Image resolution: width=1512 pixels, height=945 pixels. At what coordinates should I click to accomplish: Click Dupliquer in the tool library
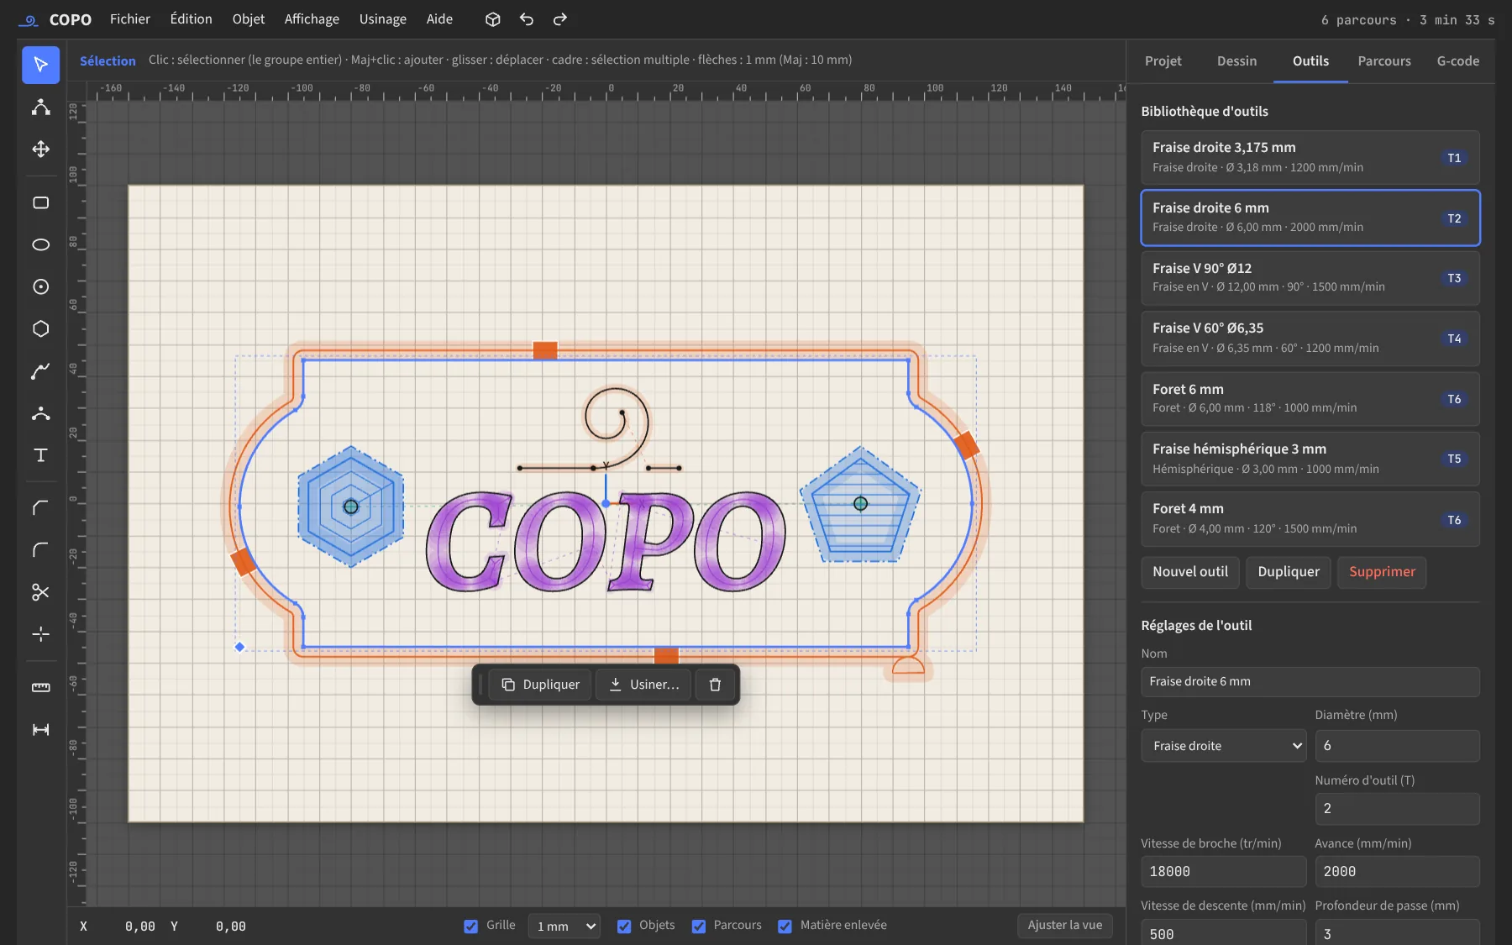[x=1289, y=572]
